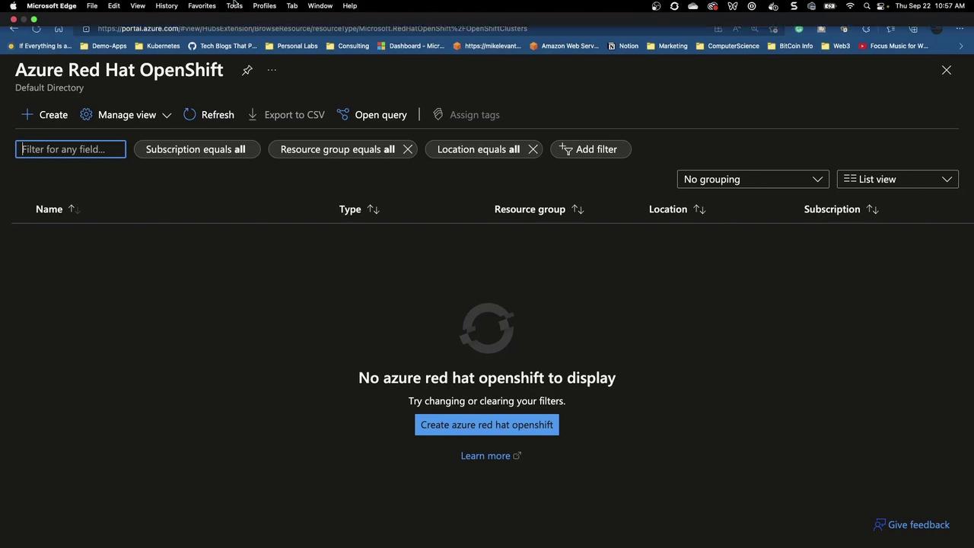Open the 'https://mikelevant...' bookmark
The width and height of the screenshot is (974, 548).
coord(487,46)
